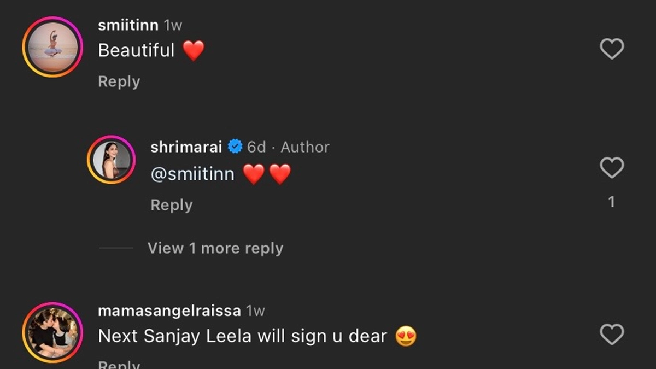
Task: Open mamasangelraissa's profile picture story
Action: point(52,332)
